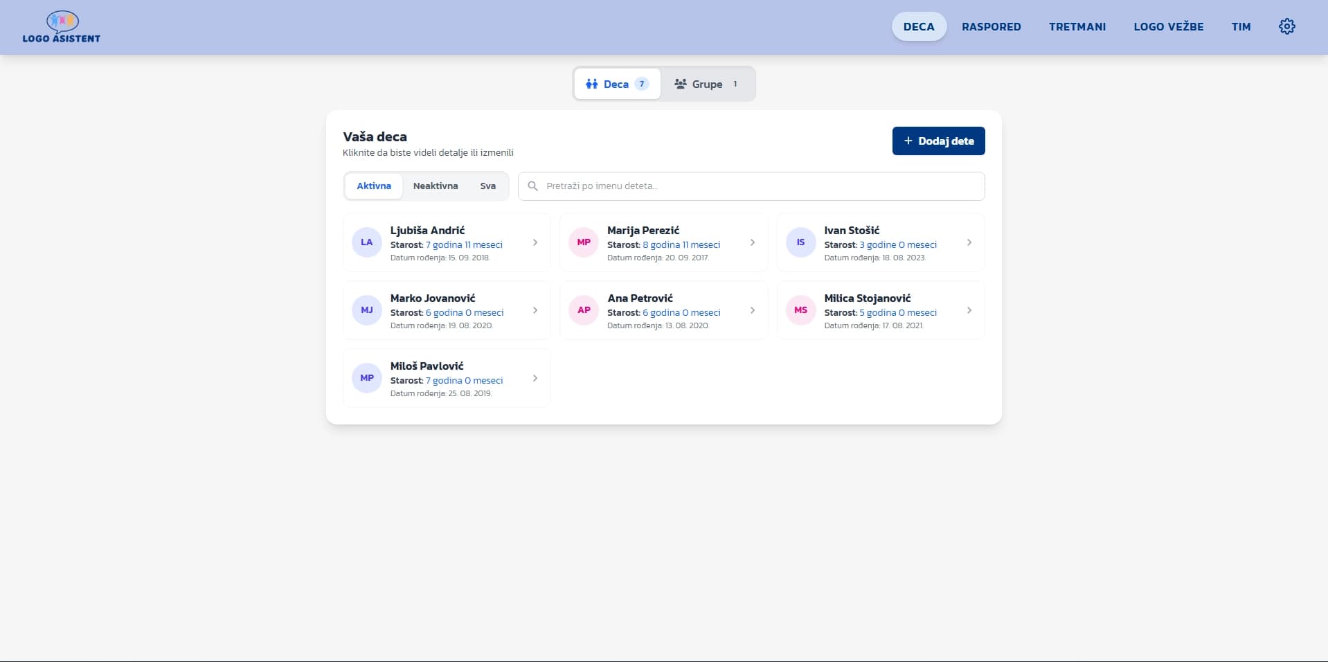Switch to the Grupe tab
The image size is (1328, 662).
[707, 84]
